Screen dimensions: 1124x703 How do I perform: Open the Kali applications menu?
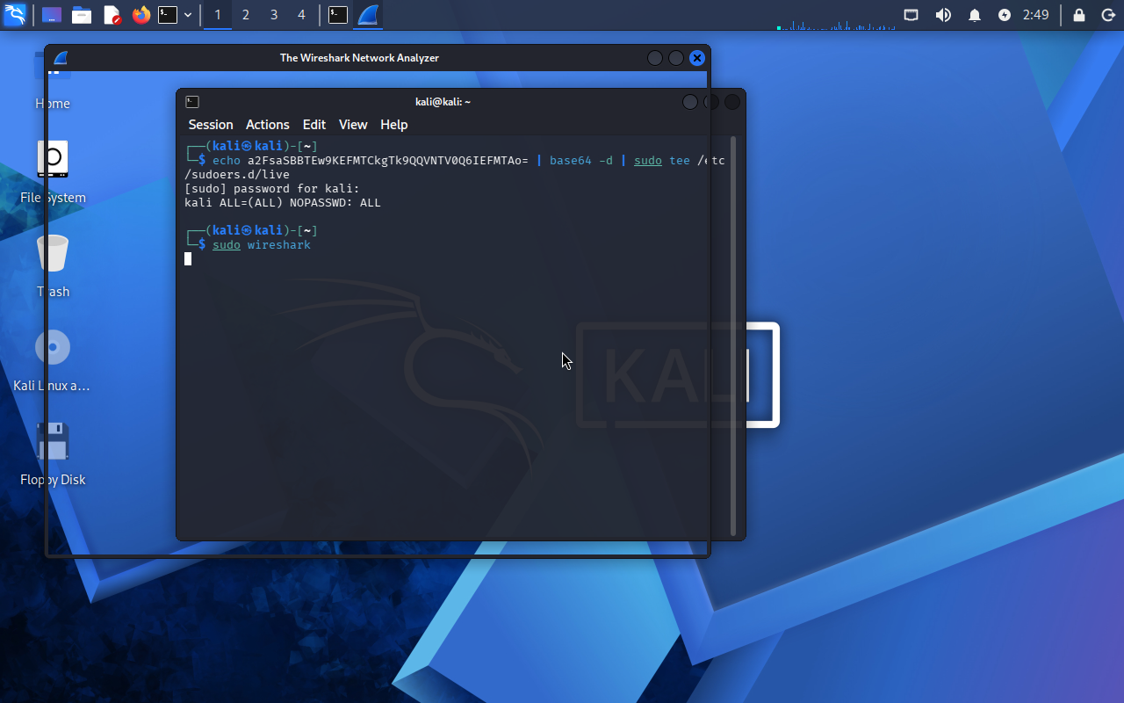click(15, 15)
